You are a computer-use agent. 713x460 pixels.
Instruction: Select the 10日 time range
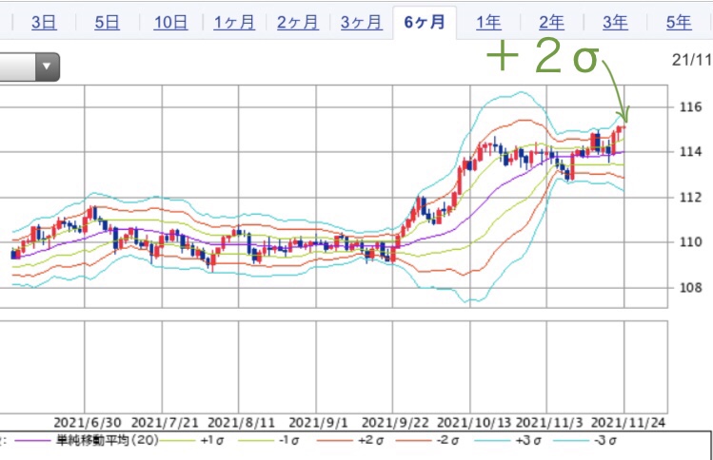click(171, 23)
